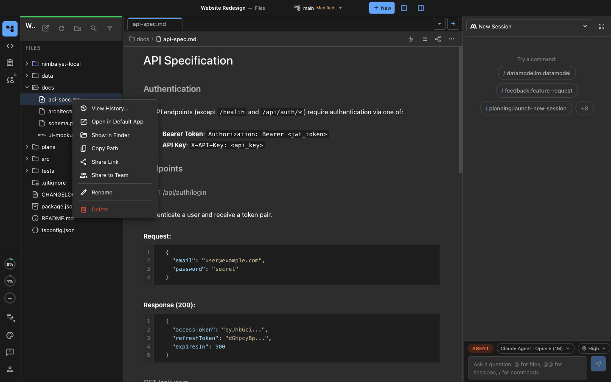
Task: Open the more options ellipsis in editor
Action: [x=451, y=39]
